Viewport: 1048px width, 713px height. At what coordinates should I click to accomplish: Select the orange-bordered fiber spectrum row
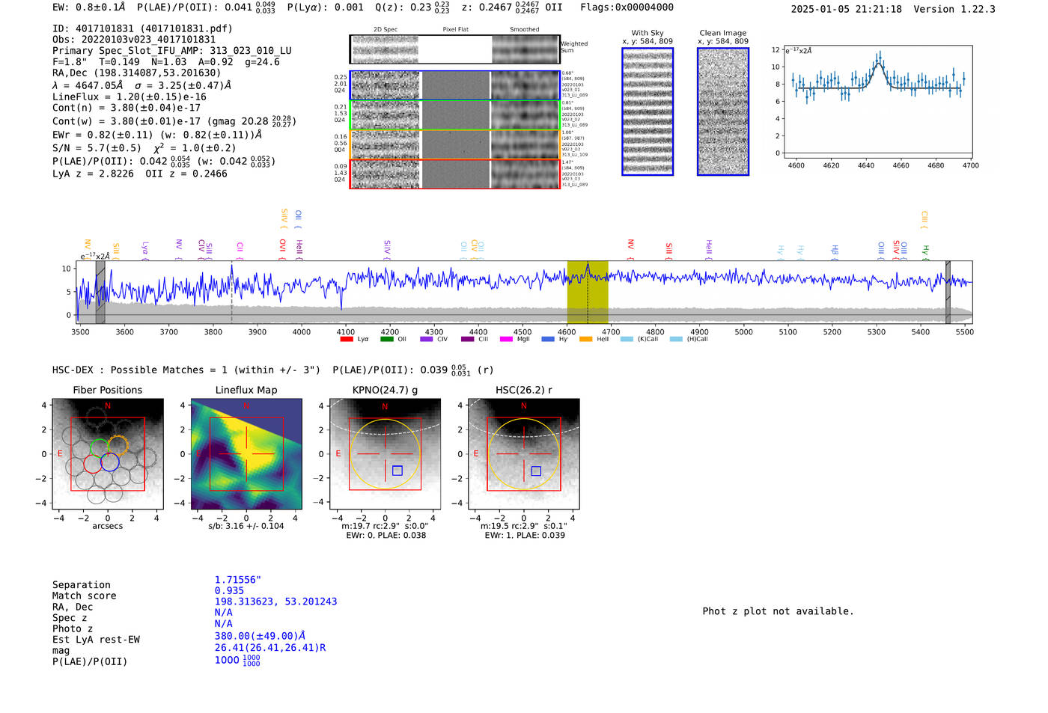tap(454, 144)
